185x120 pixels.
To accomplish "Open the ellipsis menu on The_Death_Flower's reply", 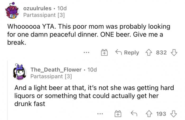I will [x=99, y=114].
